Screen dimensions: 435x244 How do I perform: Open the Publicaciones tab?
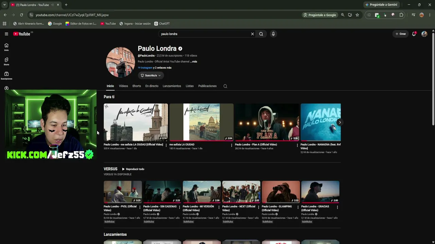207,86
